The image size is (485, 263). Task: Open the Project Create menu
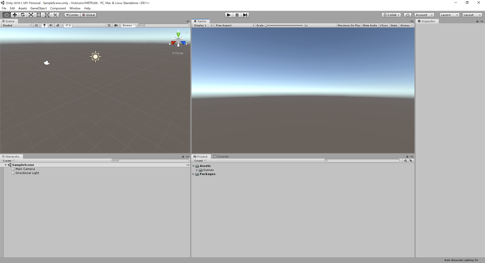[x=200, y=161]
